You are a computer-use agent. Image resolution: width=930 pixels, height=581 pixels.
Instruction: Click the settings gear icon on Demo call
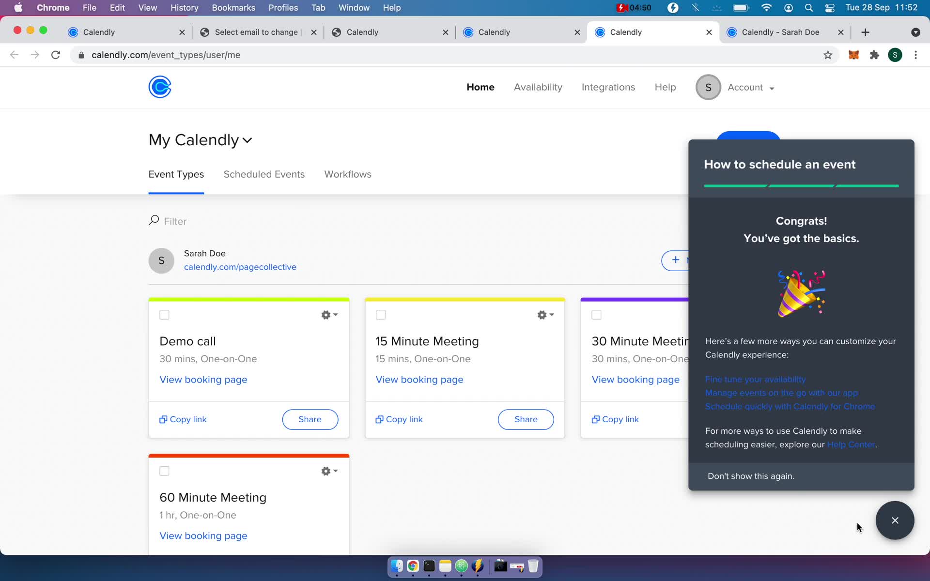[326, 315]
